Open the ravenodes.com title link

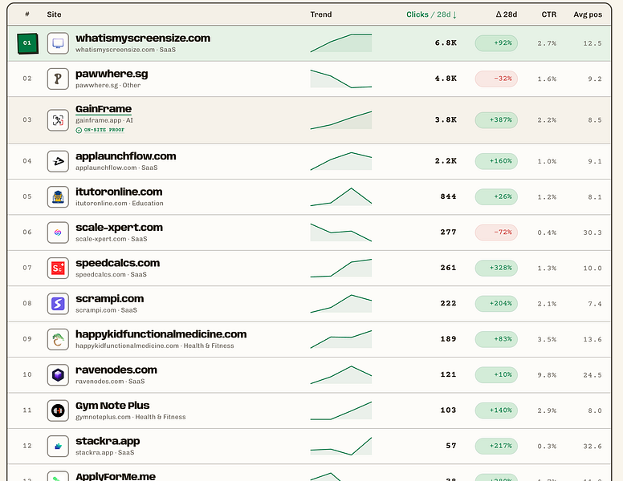pyautogui.click(x=116, y=370)
